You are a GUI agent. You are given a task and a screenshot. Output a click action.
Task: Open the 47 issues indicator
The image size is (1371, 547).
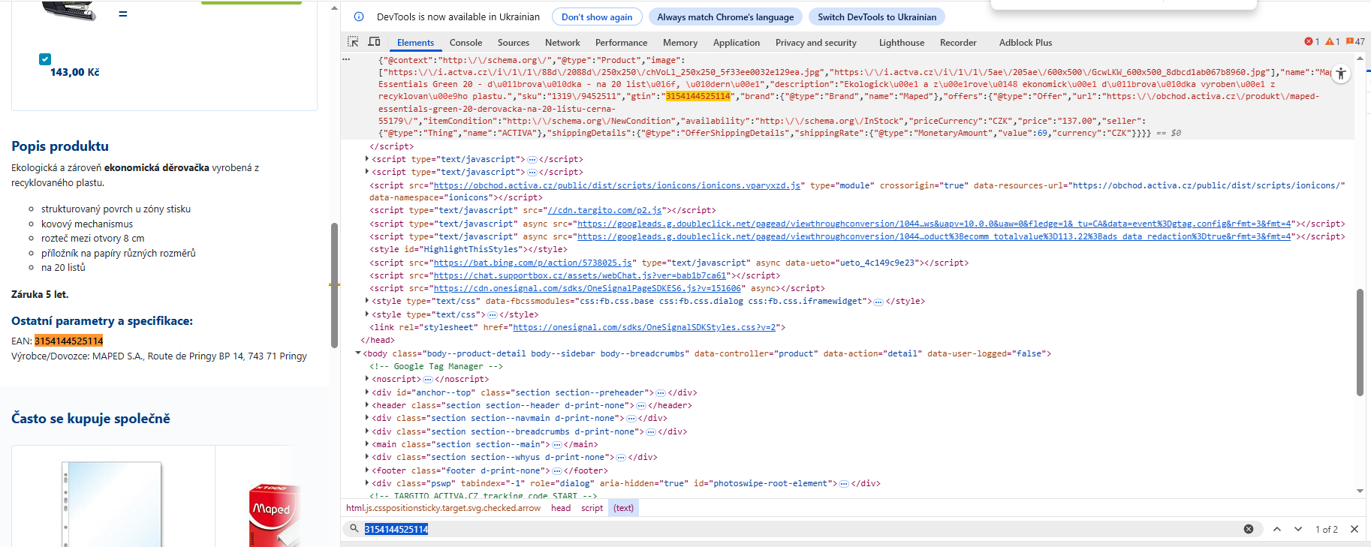click(x=1355, y=42)
